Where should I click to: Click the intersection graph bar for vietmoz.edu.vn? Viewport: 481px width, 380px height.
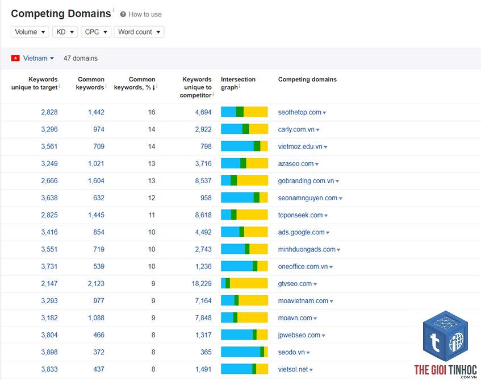click(x=244, y=146)
